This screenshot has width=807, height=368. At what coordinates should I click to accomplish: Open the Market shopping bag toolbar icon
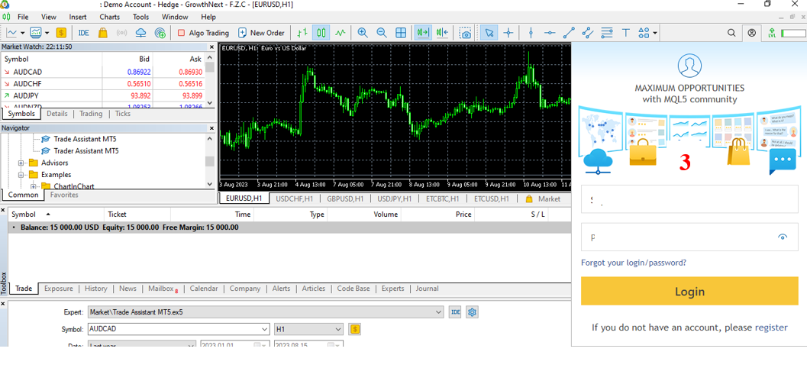coord(103,33)
